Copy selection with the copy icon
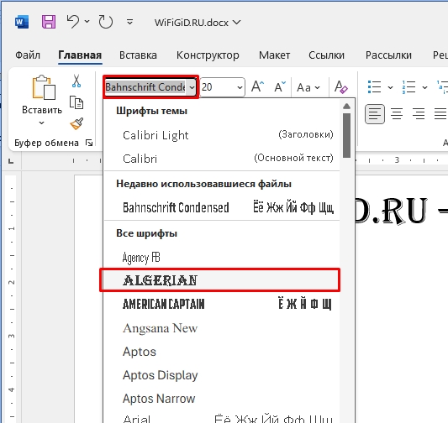This screenshot has width=448, height=423. tap(76, 102)
